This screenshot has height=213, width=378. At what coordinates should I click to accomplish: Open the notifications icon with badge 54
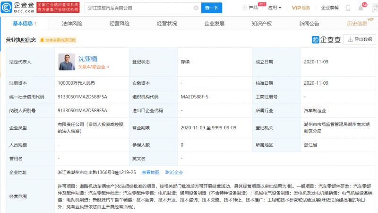[x=362, y=8]
